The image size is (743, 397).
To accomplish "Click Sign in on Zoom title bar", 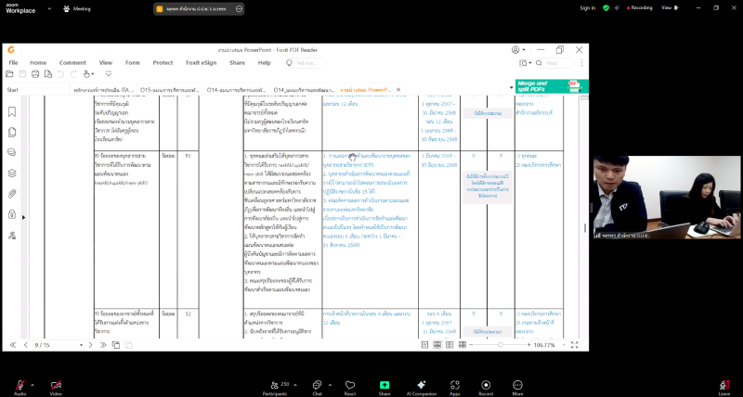I will tap(587, 7).
